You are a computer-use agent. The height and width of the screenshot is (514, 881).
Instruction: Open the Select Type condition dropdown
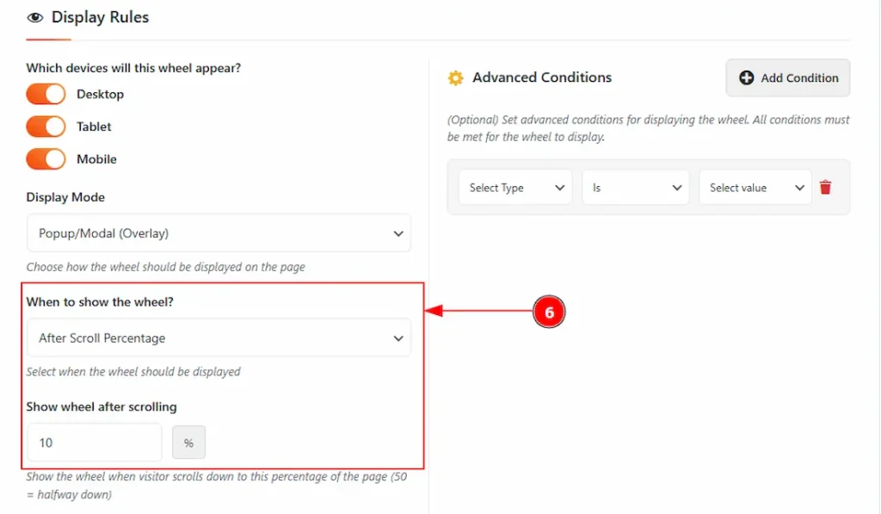[x=515, y=188]
